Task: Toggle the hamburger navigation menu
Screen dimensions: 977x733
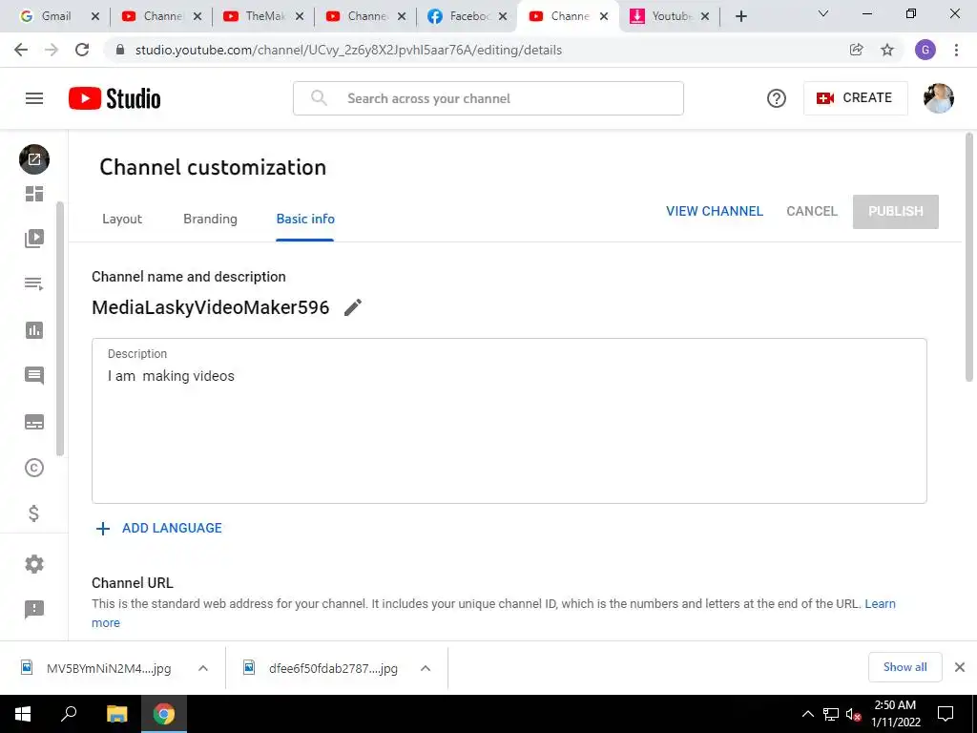Action: point(34,98)
